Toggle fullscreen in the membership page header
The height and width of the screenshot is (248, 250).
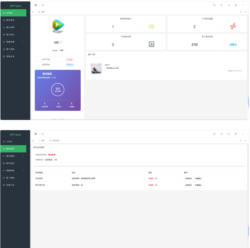(x=222, y=134)
